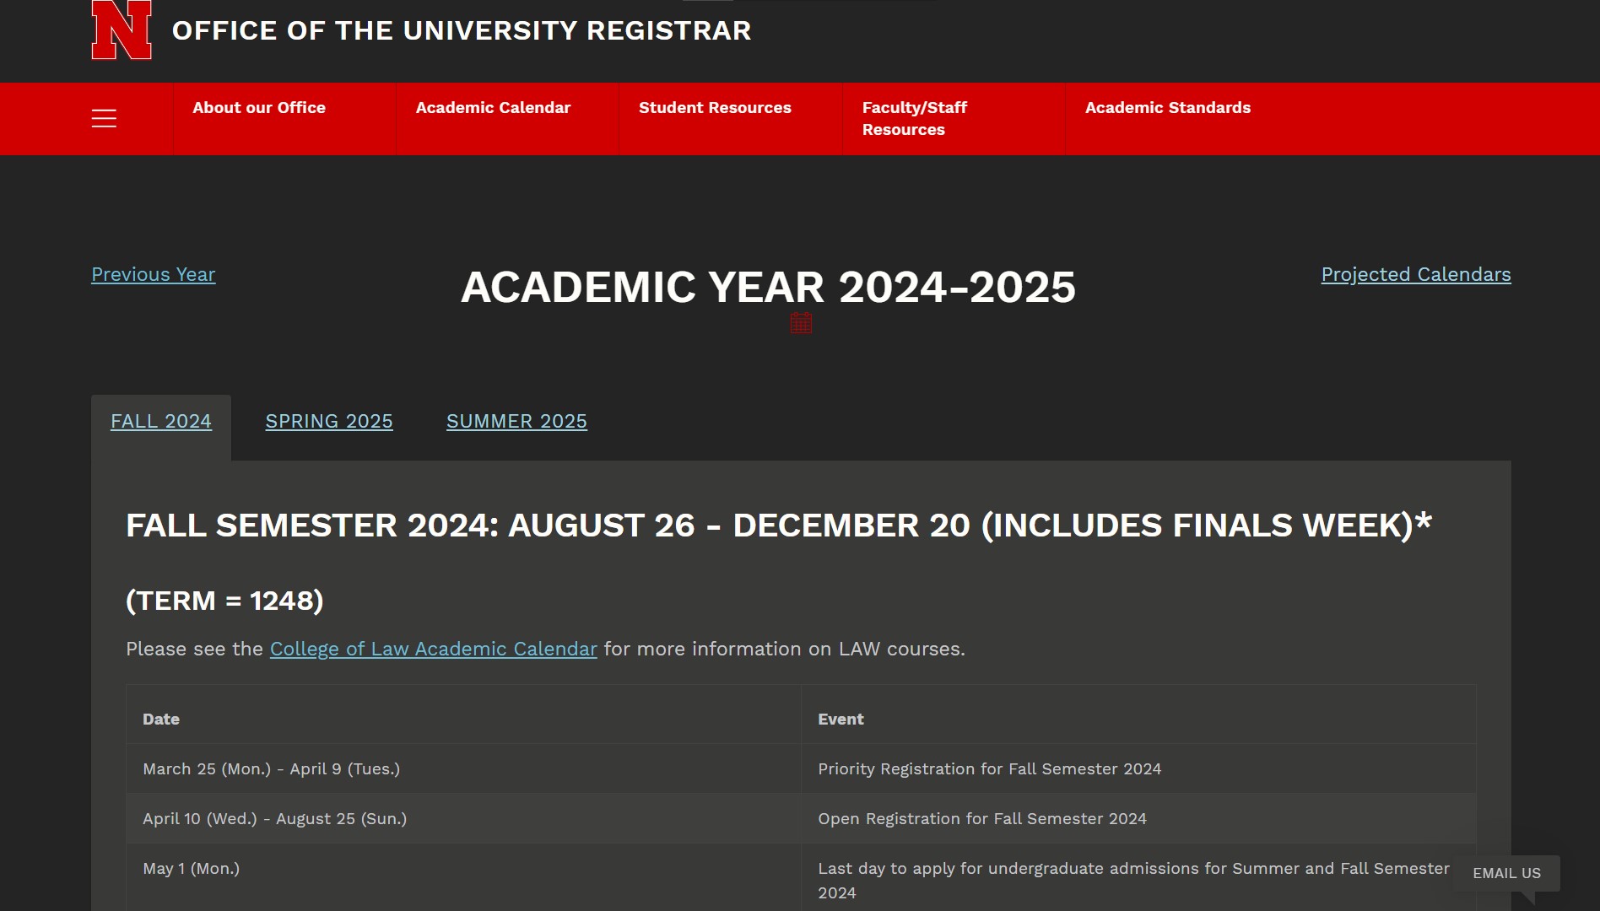The image size is (1600, 911).
Task: Click the Office of the University Registrar title
Action: (x=462, y=30)
